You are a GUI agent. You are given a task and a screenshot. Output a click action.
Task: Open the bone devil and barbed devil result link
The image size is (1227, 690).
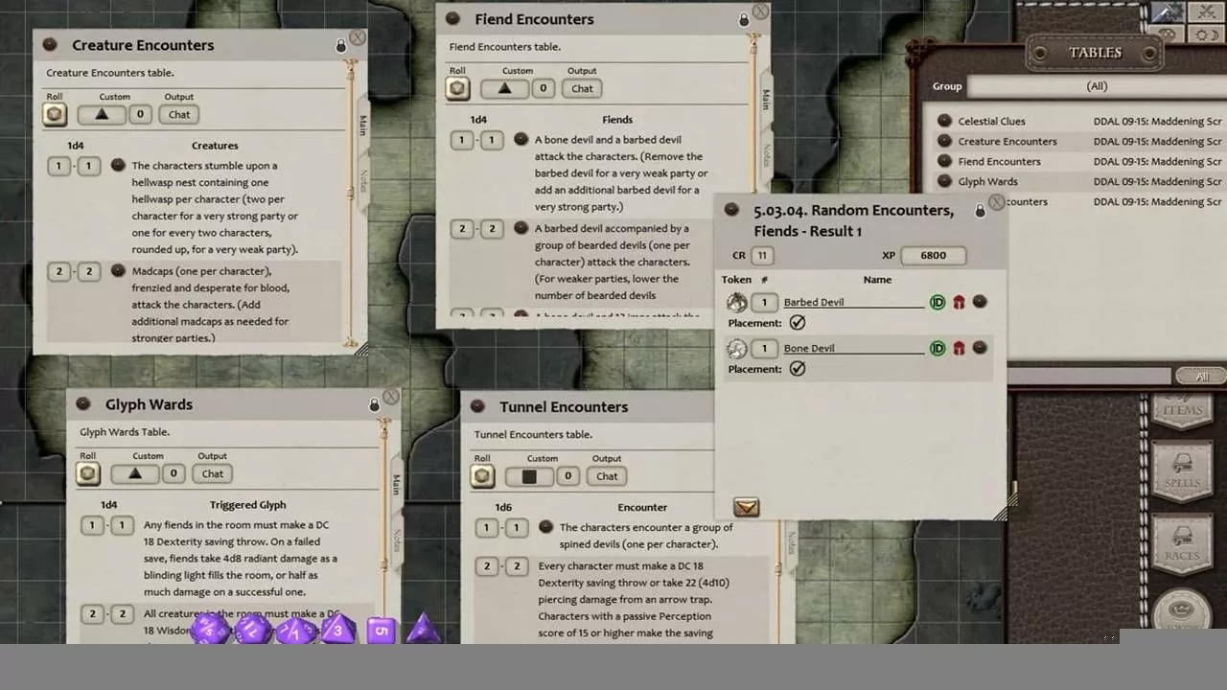click(521, 139)
